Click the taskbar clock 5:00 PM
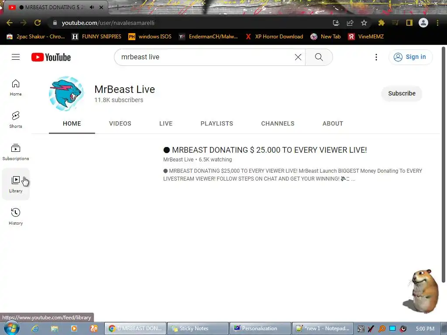Image resolution: width=447 pixels, height=335 pixels. click(425, 329)
